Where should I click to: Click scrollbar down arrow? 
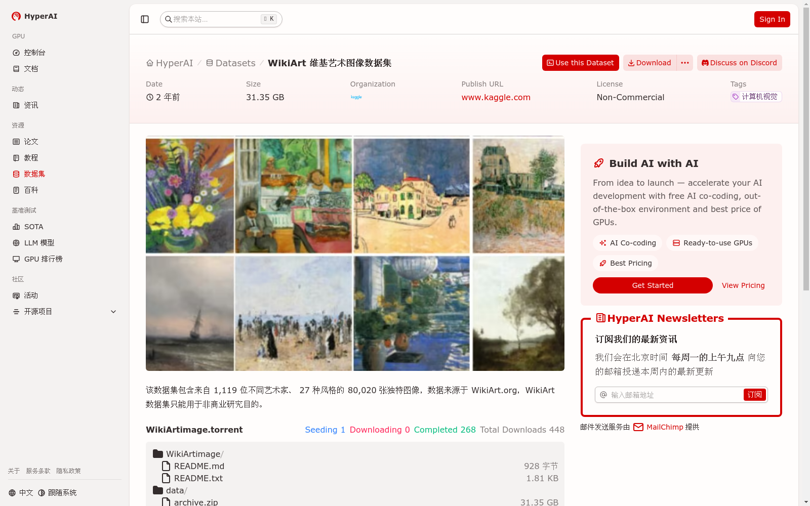pos(806,502)
